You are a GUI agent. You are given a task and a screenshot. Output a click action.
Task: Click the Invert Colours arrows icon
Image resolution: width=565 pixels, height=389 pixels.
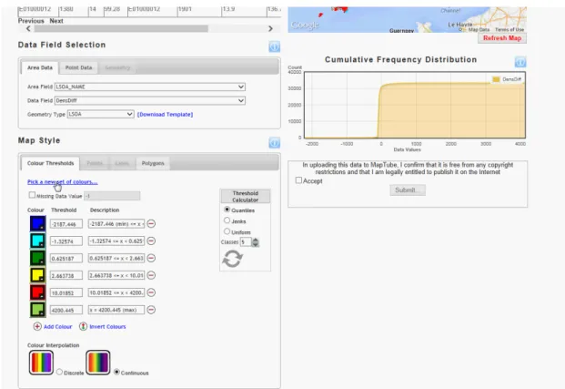(83, 326)
